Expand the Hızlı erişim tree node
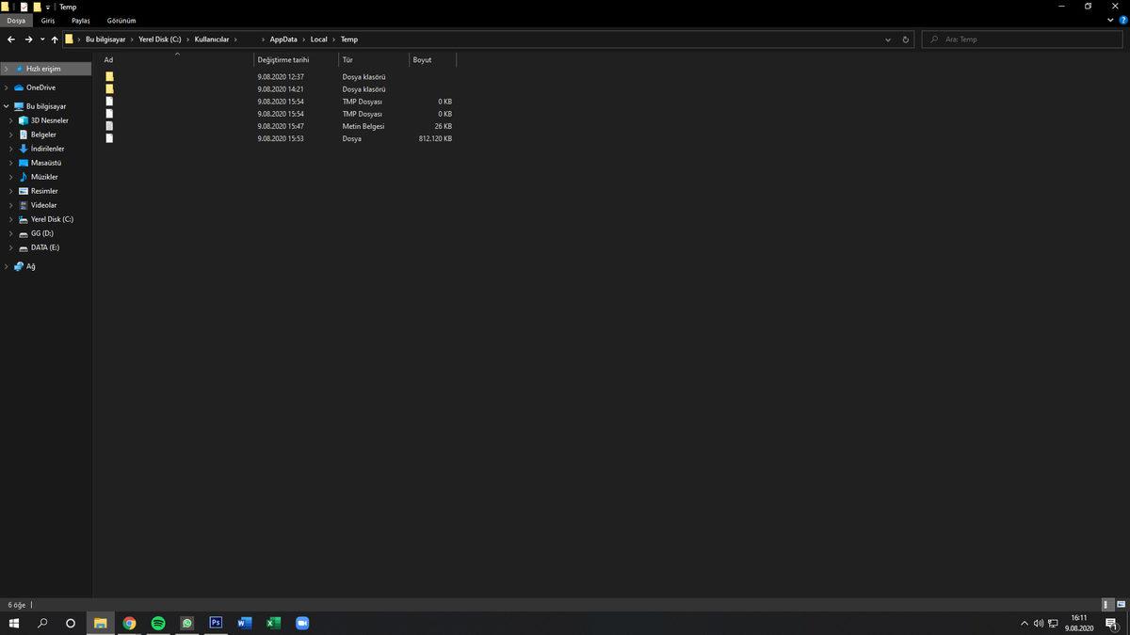 [x=7, y=69]
